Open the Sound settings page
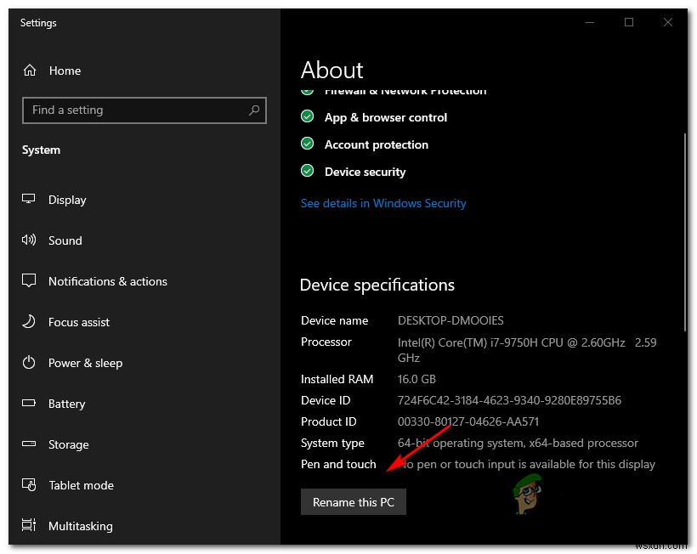Screen dimensions: 697x554 click(x=65, y=240)
